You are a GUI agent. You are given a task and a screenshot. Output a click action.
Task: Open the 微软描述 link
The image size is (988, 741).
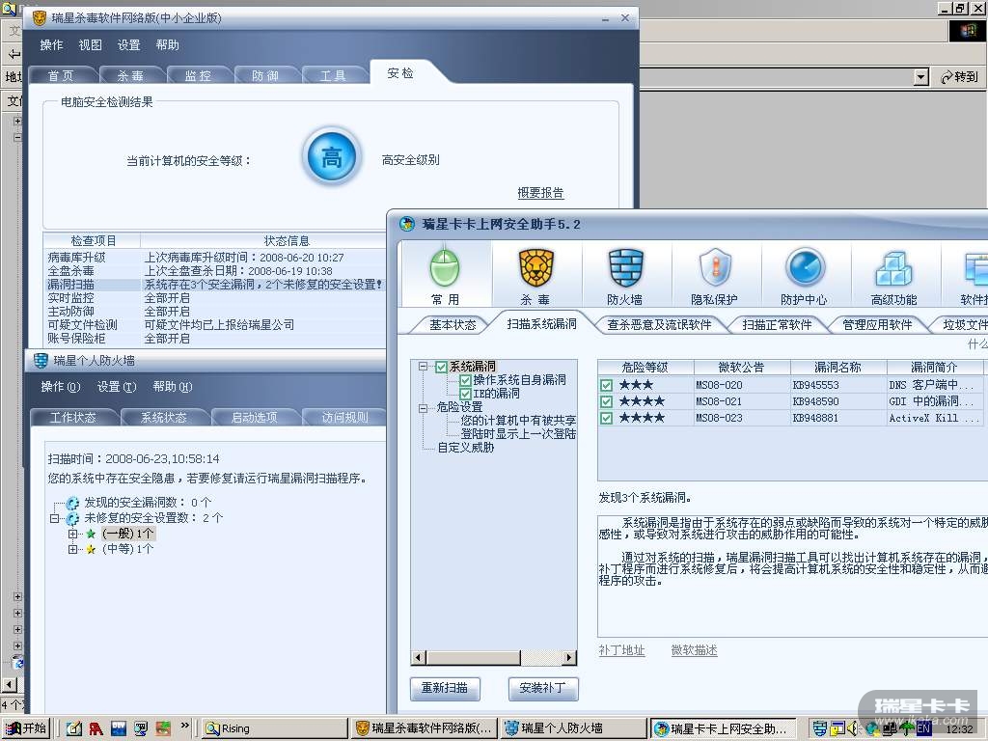pyautogui.click(x=695, y=650)
